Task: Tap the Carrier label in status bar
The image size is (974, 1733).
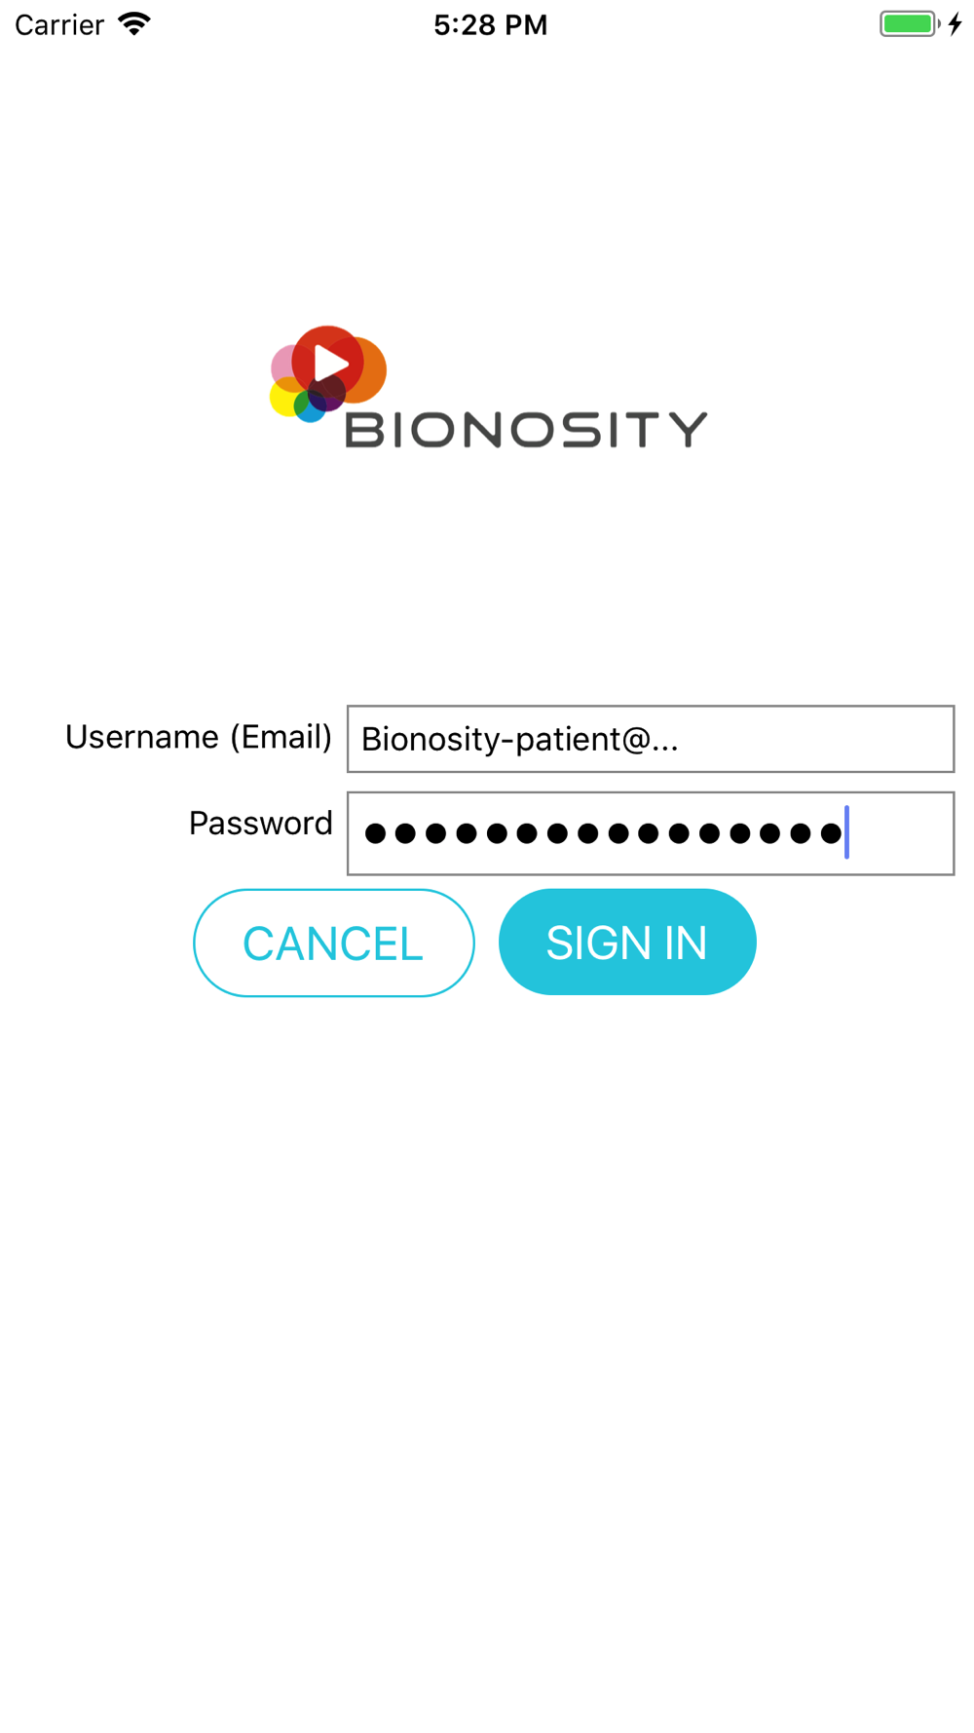Action: click(59, 24)
